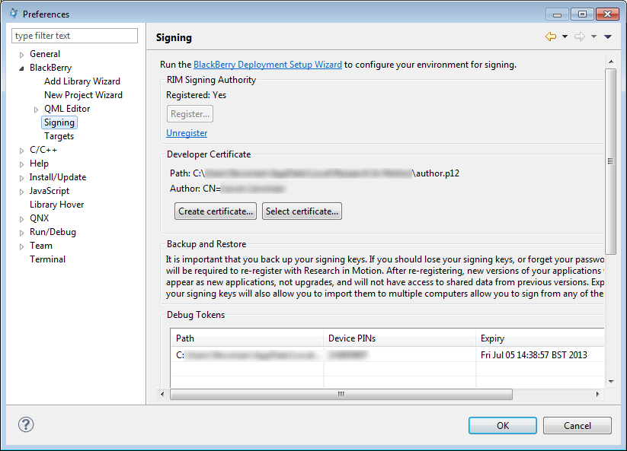Screen dimensions: 627x451
Task: Click the Unregister link
Action: point(187,133)
